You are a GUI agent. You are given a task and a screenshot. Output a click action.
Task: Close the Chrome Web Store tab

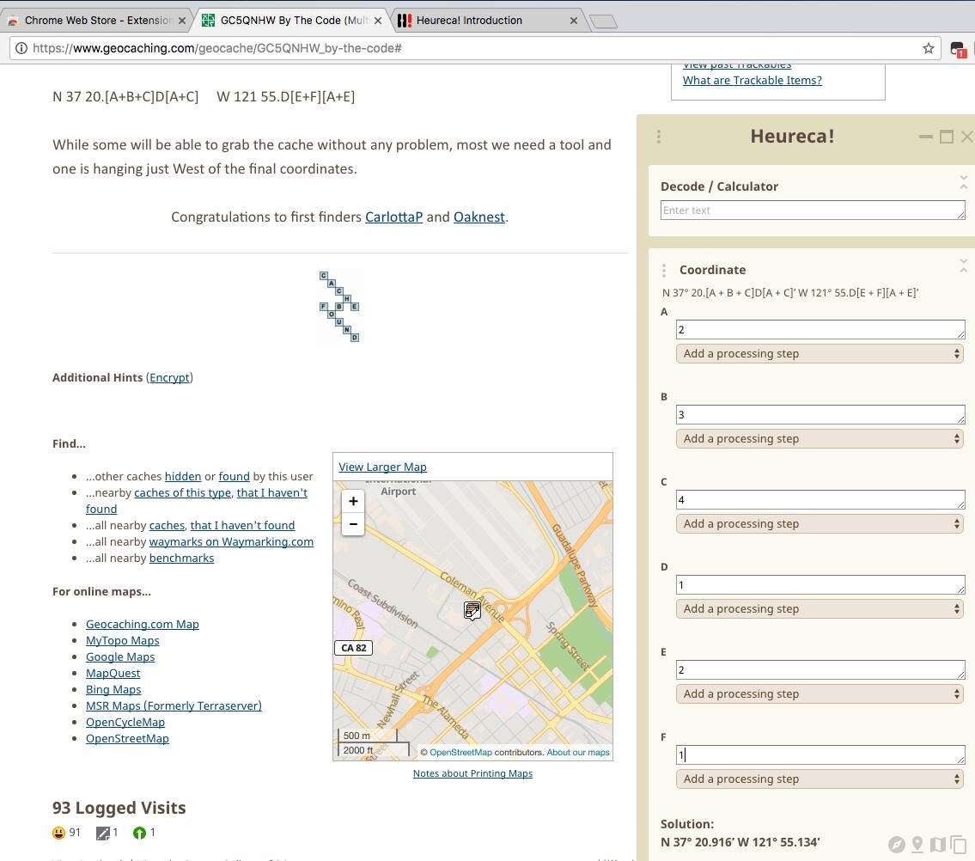pos(182,21)
